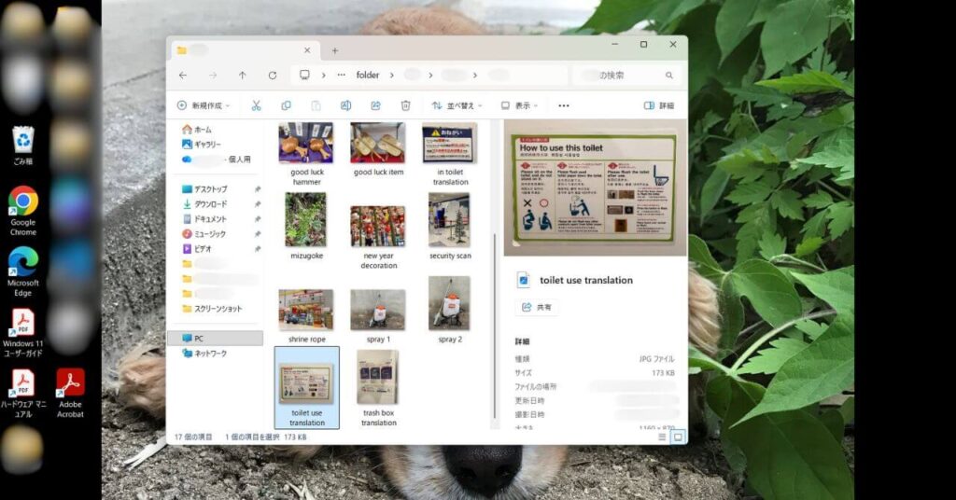This screenshot has width=956, height=500.
Task: Click the Delete trash can icon
Action: [405, 105]
